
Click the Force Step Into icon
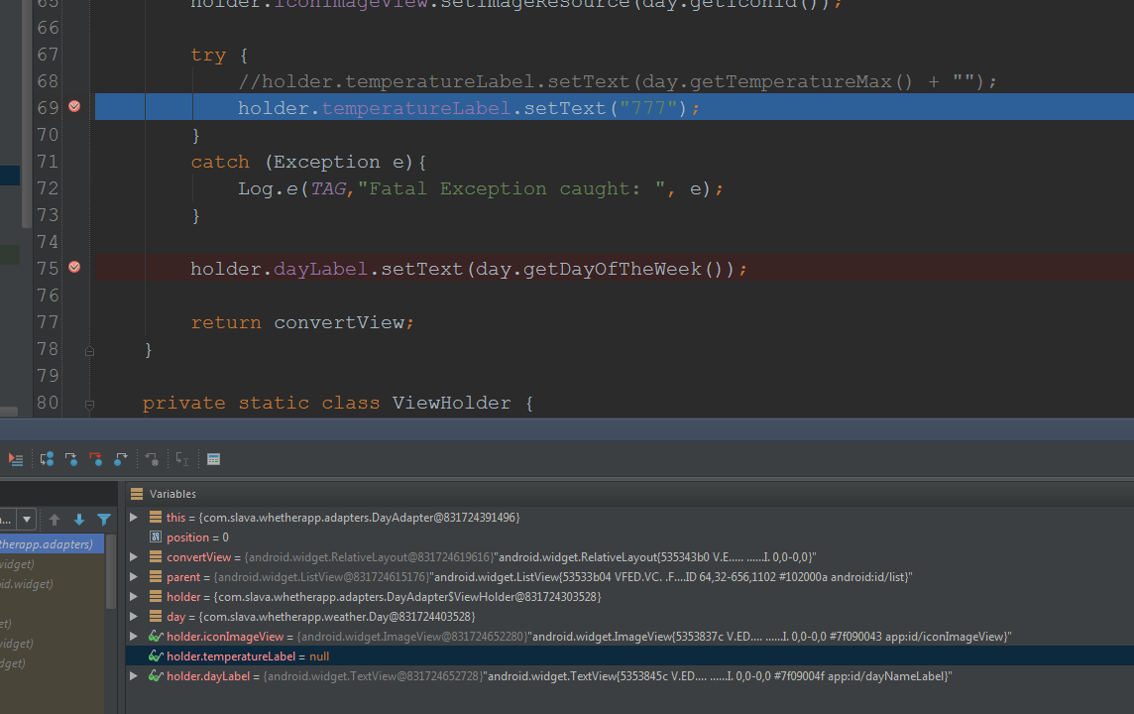[95, 459]
